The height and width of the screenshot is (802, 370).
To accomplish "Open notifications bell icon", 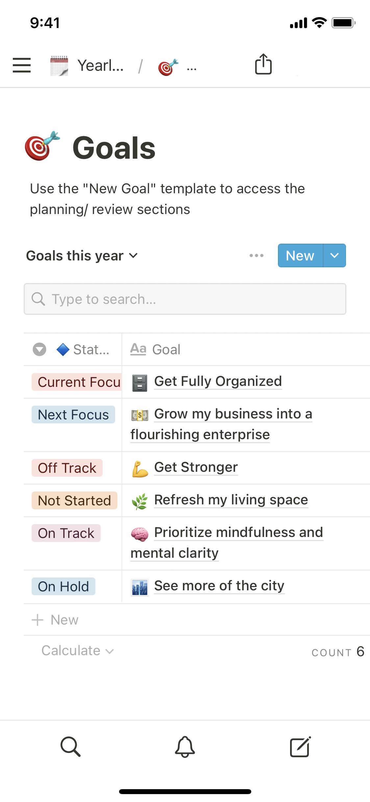I will (185, 747).
